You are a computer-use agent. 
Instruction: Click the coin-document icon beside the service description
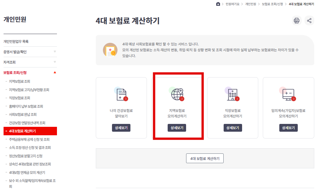pyautogui.click(x=111, y=50)
